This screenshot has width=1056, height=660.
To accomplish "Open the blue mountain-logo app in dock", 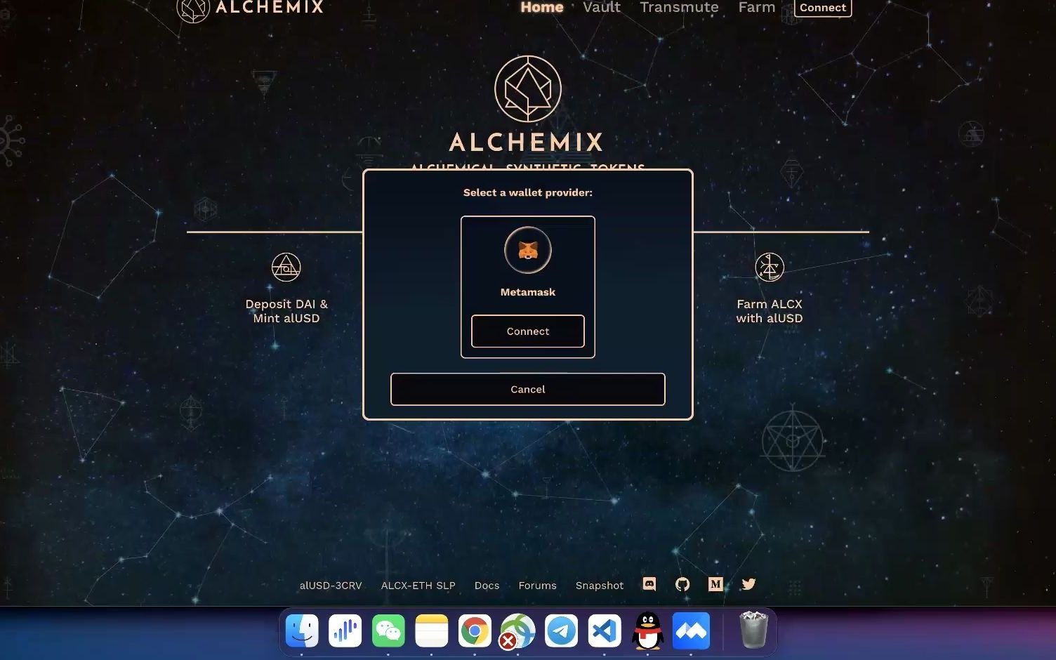I will [691, 631].
